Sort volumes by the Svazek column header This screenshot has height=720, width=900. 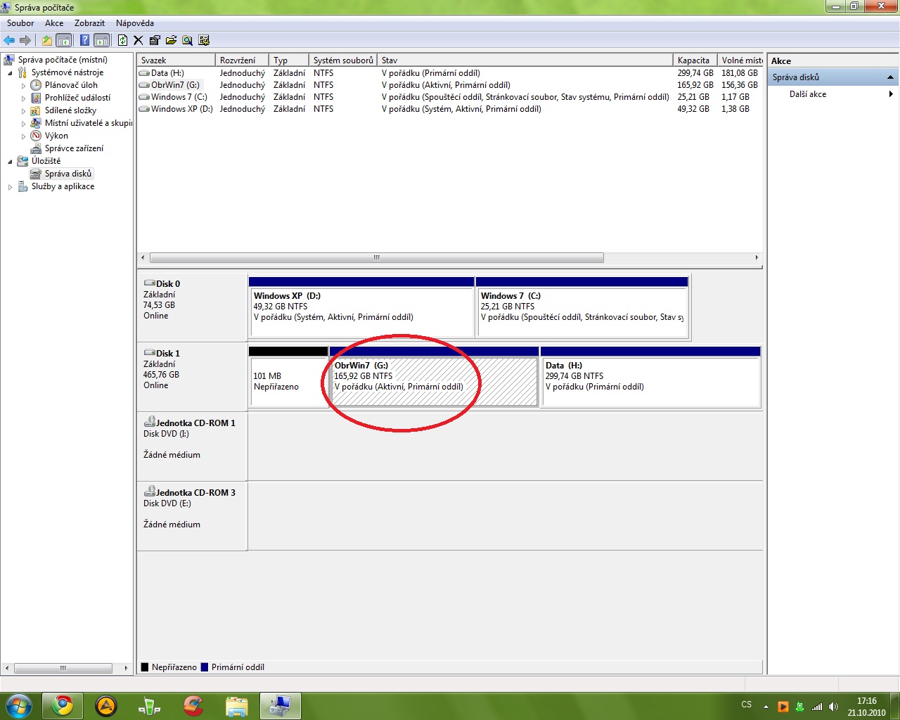(176, 60)
